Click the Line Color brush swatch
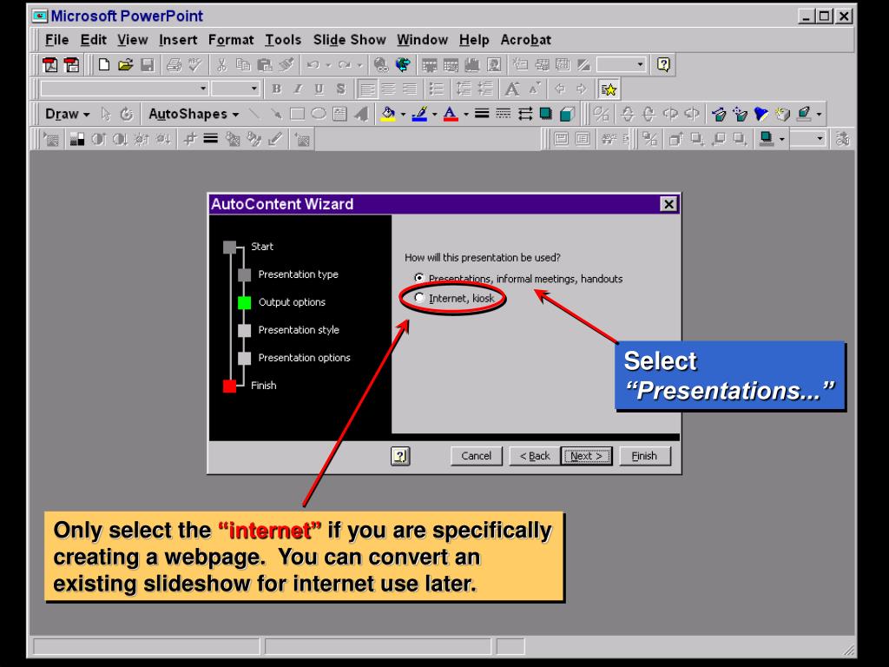Viewport: 889px width, 667px height. pos(419,114)
